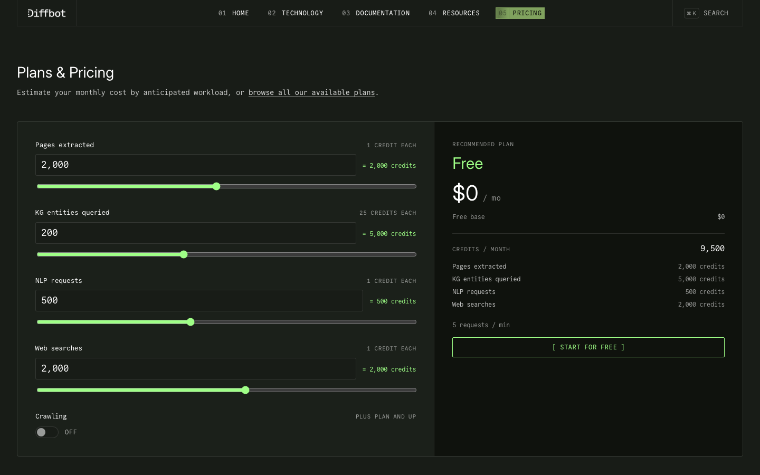Click the Start for Free button
The width and height of the screenshot is (760, 475).
(x=588, y=347)
